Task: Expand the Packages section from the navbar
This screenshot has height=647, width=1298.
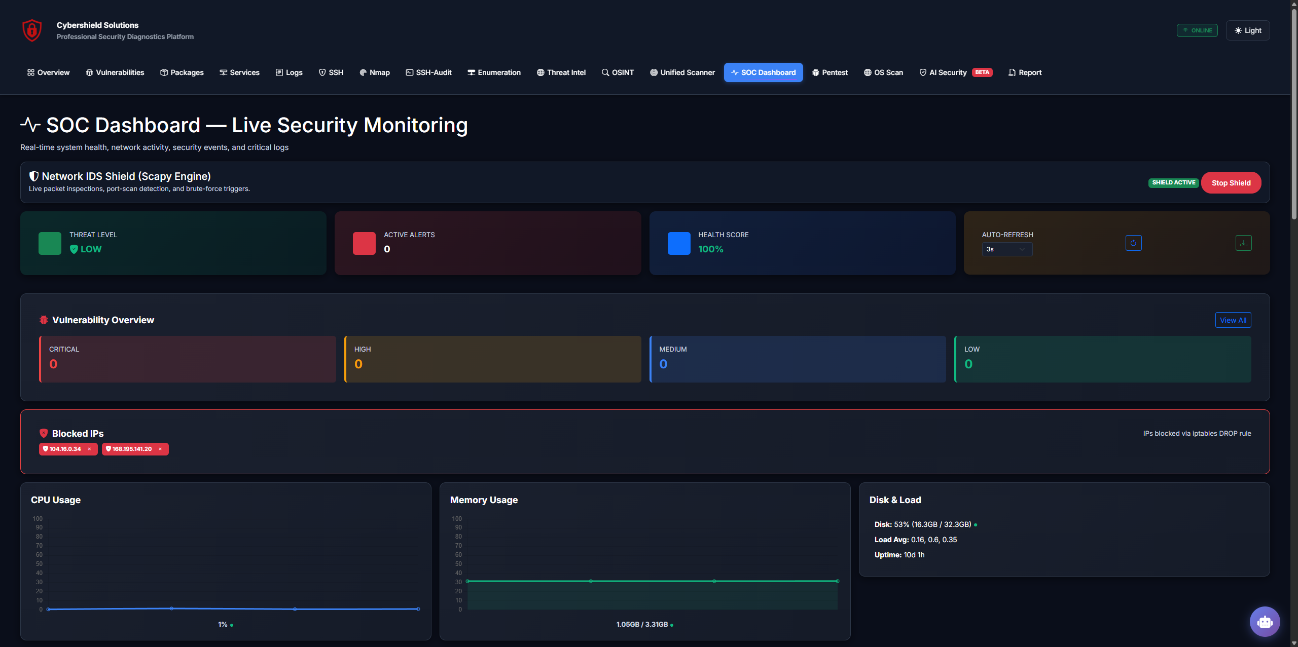Action: (x=182, y=72)
